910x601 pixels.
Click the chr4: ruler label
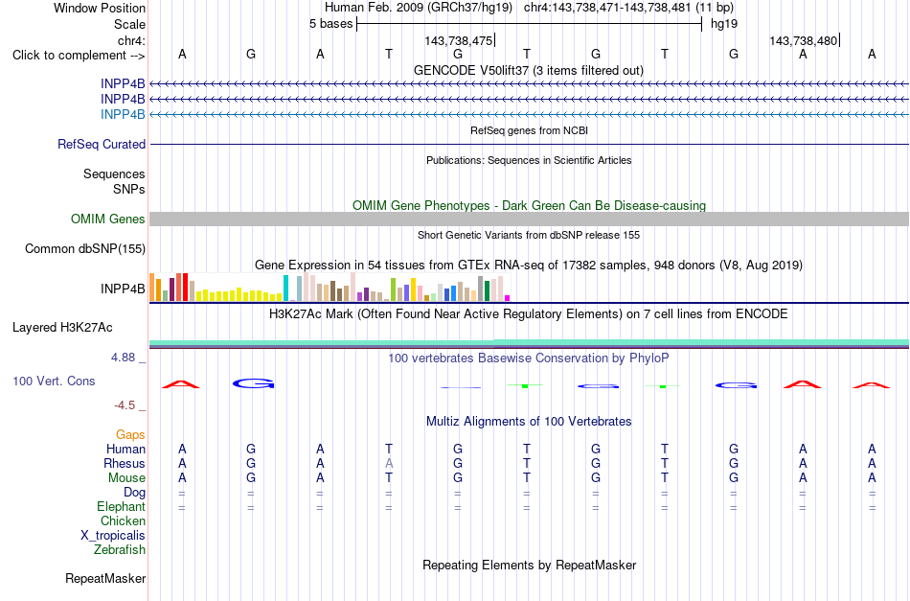(x=131, y=40)
